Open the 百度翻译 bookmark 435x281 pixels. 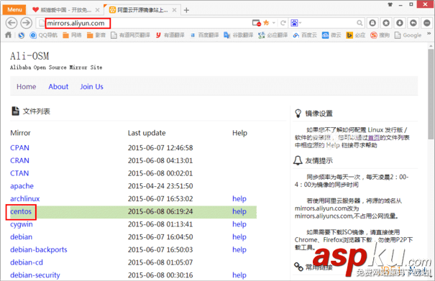(x=204, y=35)
